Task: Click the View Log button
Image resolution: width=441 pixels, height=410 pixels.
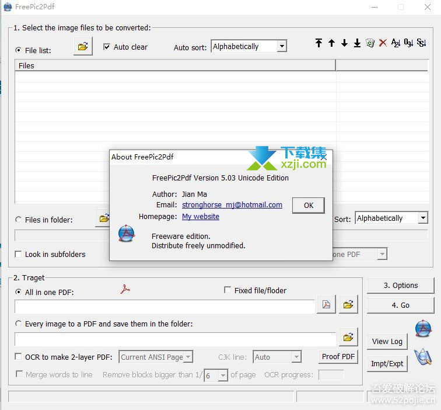Action: tap(387, 342)
